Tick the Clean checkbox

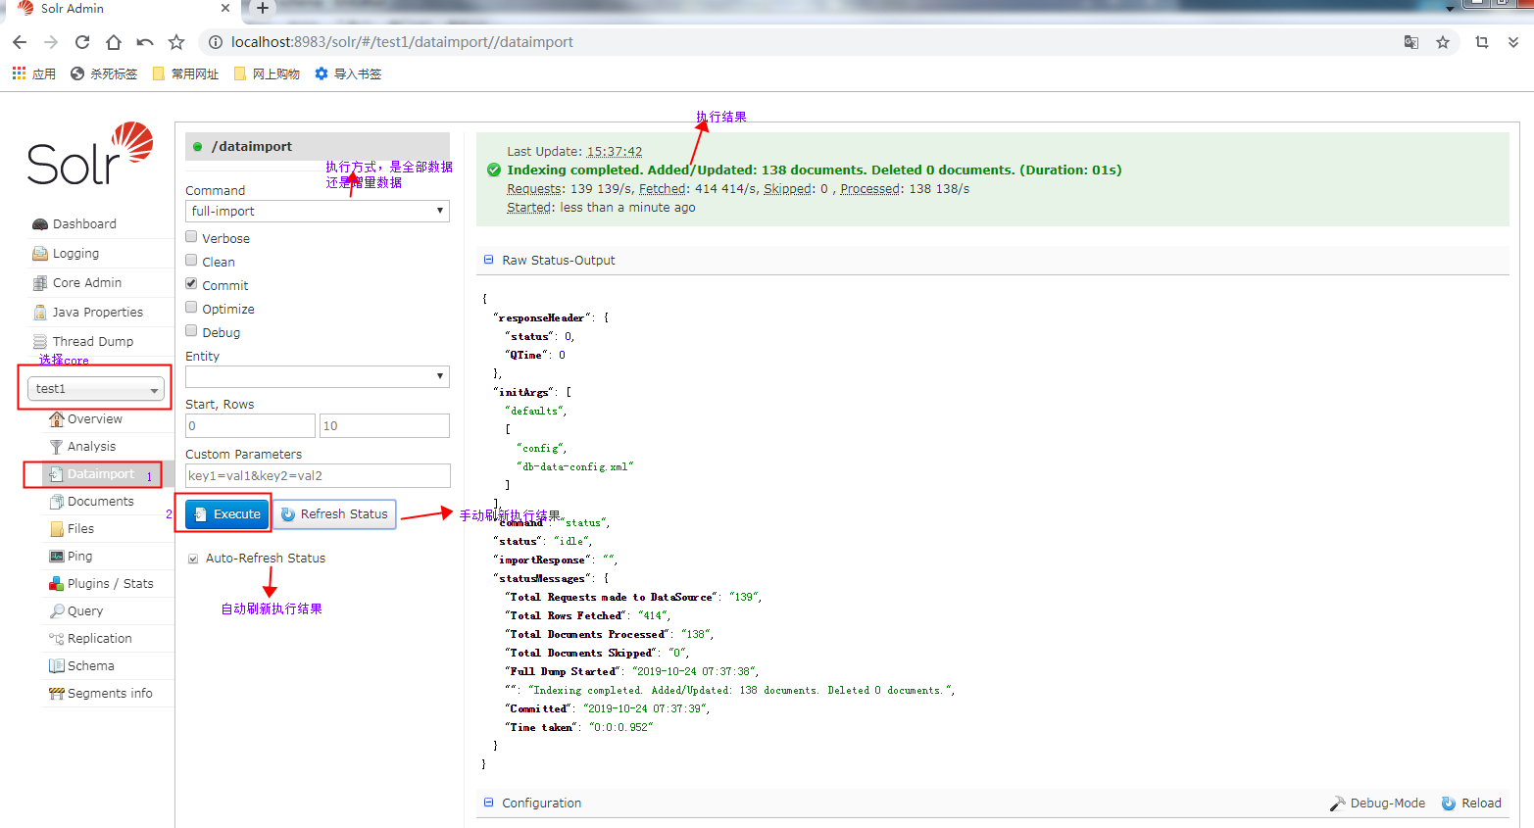coord(192,261)
